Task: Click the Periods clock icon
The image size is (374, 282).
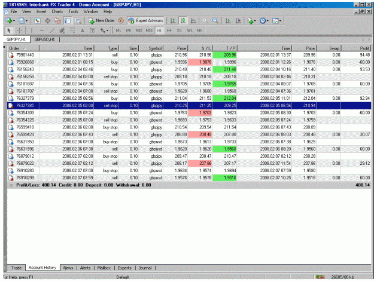Action: [x=263, y=21]
